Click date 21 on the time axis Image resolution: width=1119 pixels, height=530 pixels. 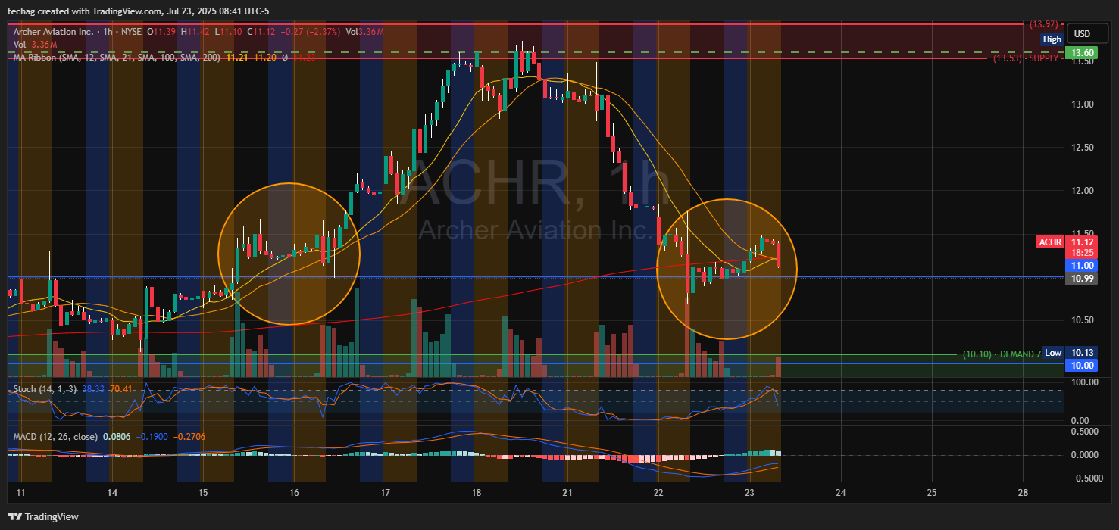[567, 493]
